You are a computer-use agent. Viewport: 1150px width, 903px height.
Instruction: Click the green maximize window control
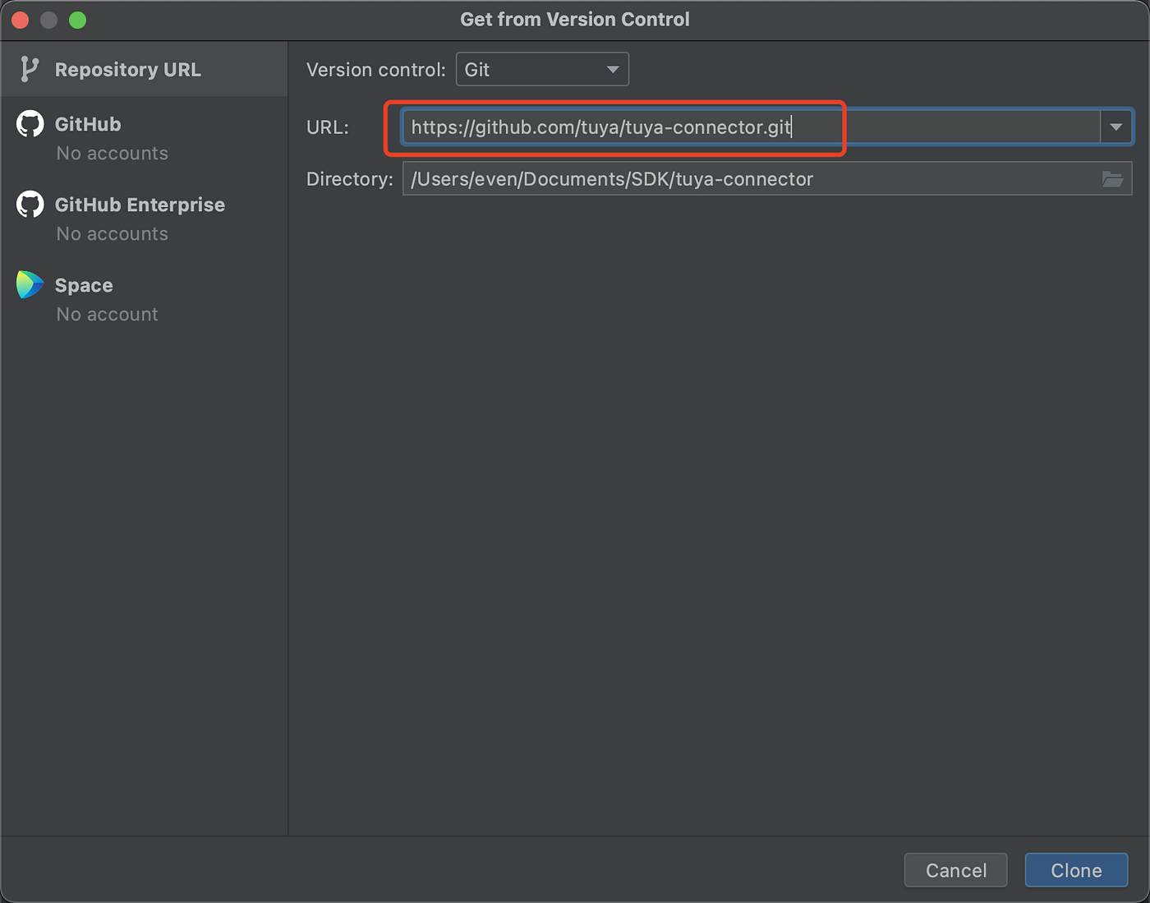click(x=77, y=20)
